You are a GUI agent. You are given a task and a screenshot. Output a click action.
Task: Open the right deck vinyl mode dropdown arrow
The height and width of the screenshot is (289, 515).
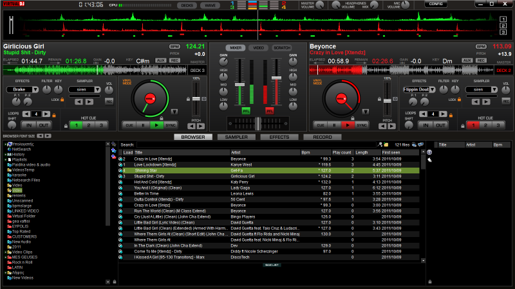[x=366, y=112]
